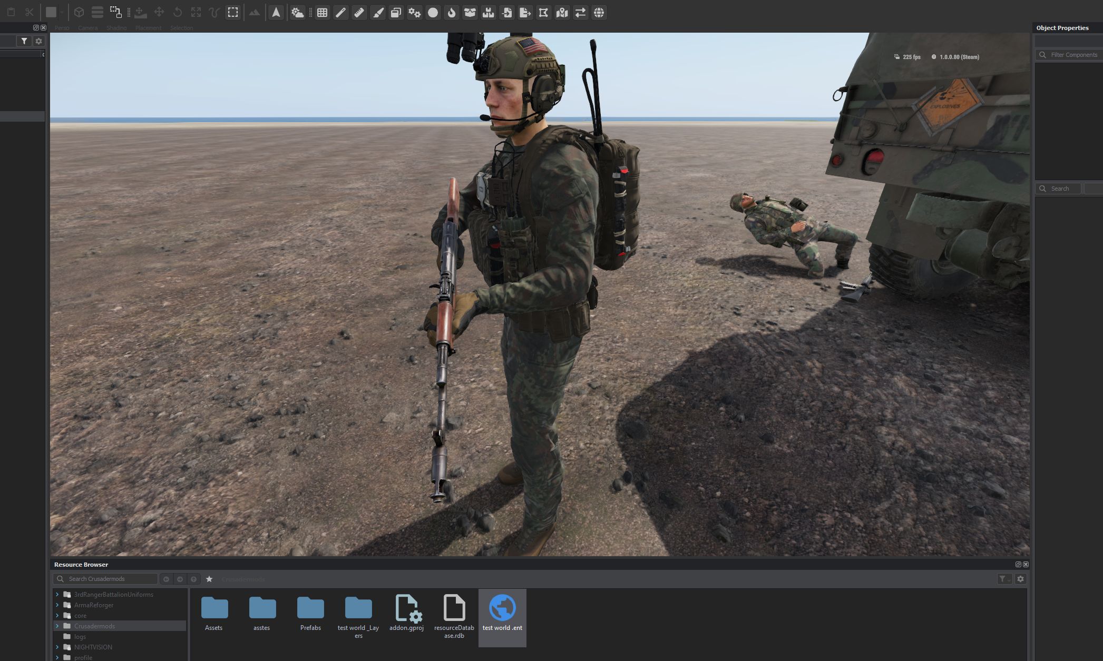Open the map markers tool icon
The image size is (1103, 661).
pyautogui.click(x=562, y=13)
